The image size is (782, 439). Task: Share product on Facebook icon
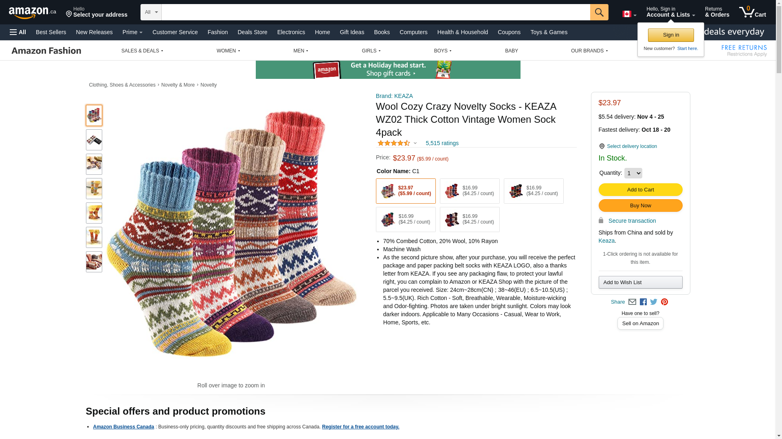point(643,302)
